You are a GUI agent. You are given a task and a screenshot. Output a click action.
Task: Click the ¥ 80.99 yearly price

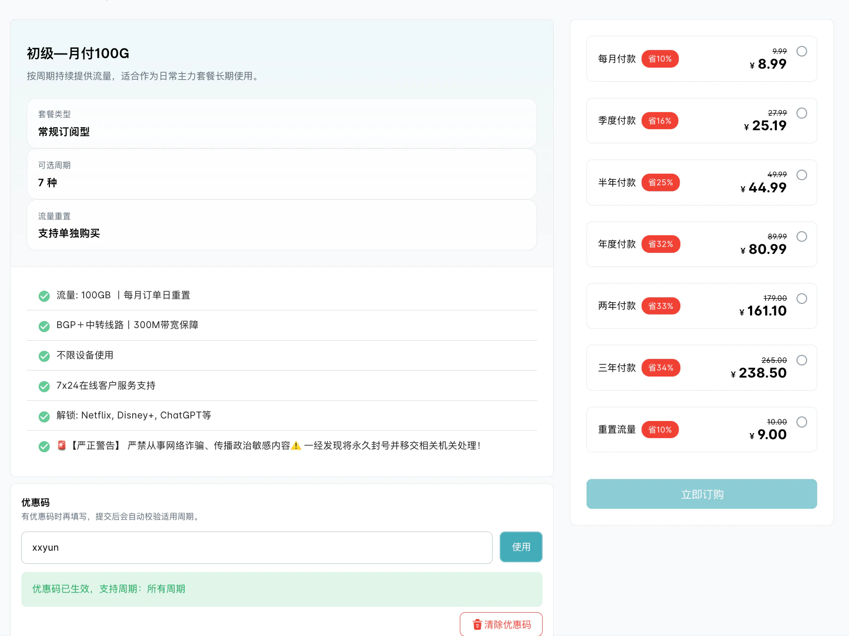[x=763, y=249]
